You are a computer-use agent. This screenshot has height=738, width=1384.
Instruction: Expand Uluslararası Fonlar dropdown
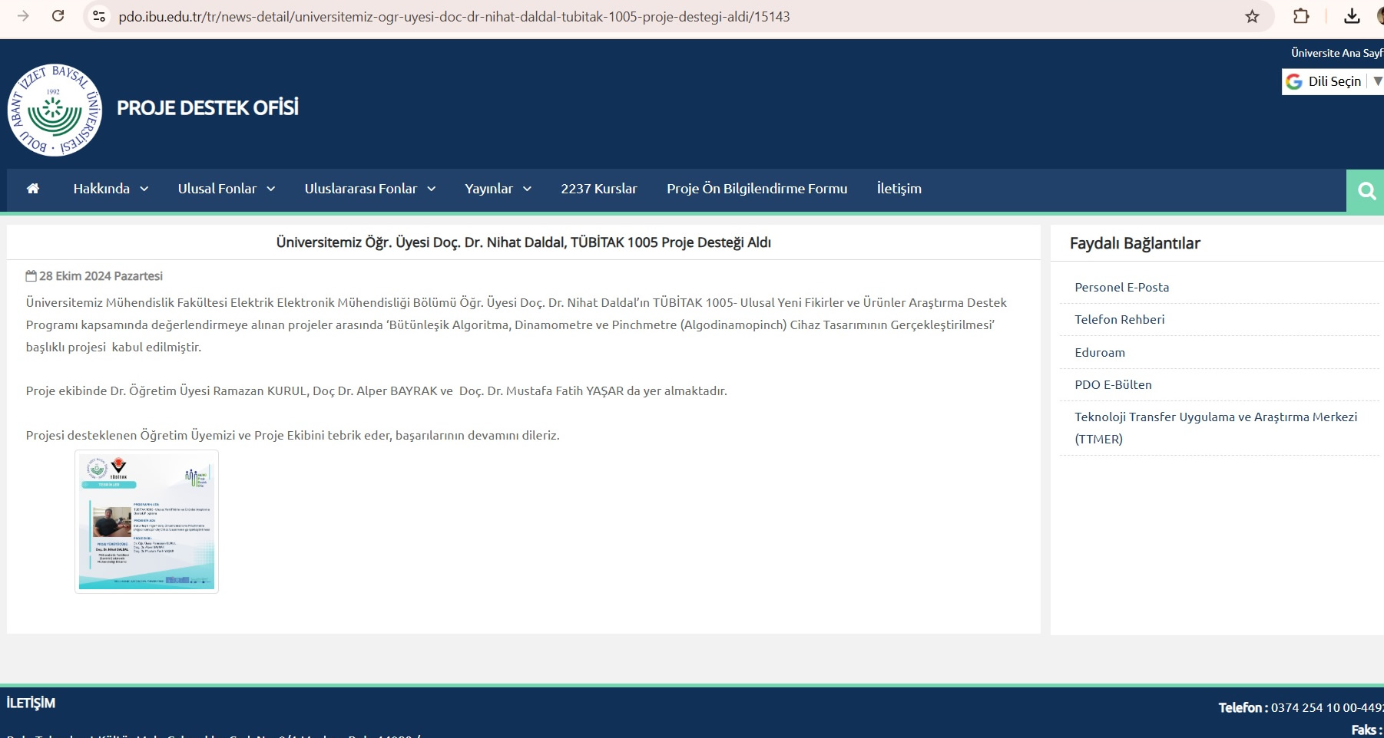coord(369,189)
